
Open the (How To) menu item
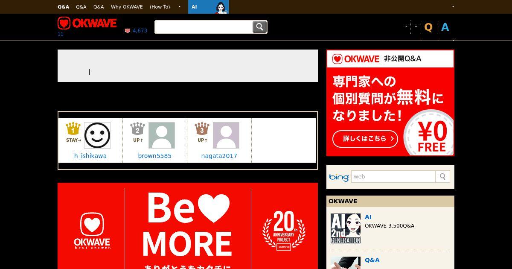160,7
